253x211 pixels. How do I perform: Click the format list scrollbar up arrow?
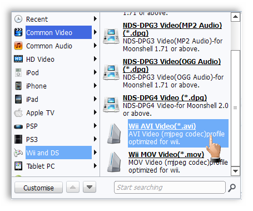(235, 17)
